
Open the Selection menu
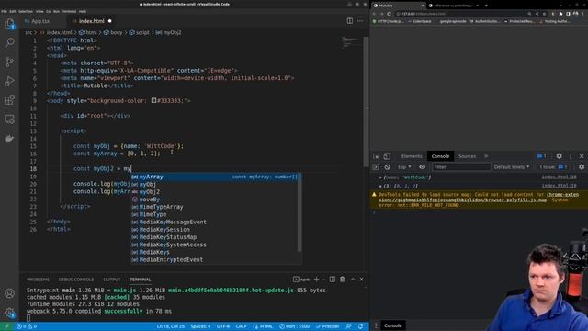(26, 11)
